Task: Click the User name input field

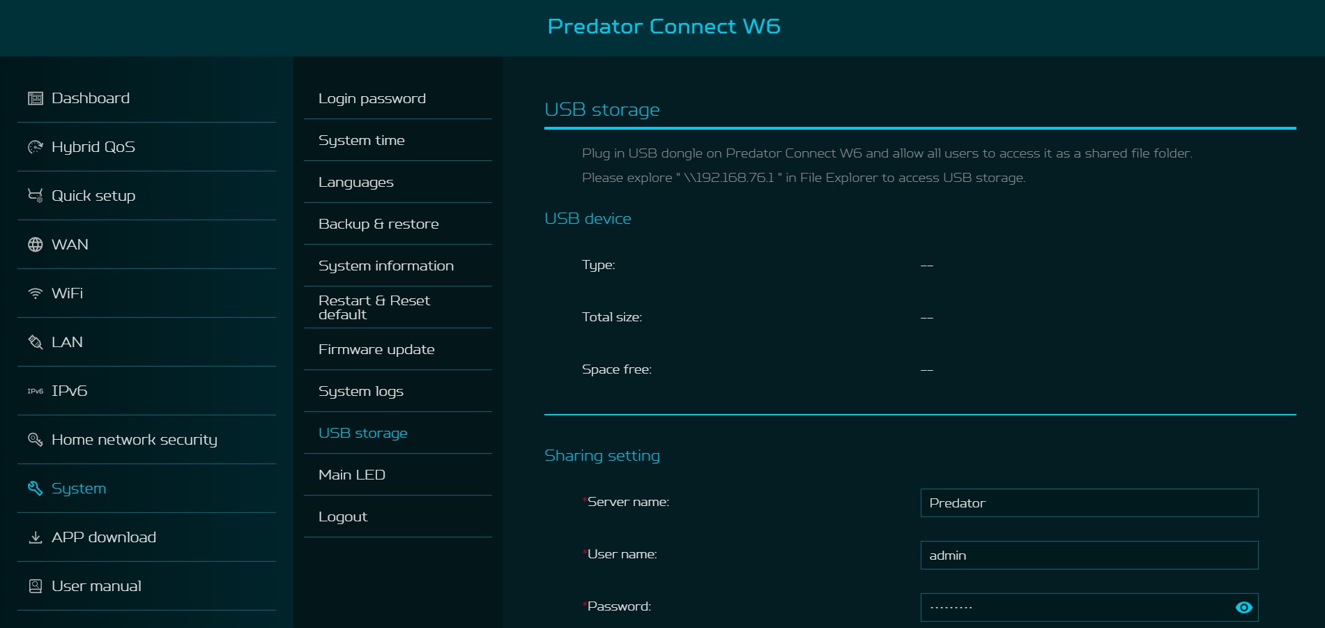Action: click(x=1089, y=556)
